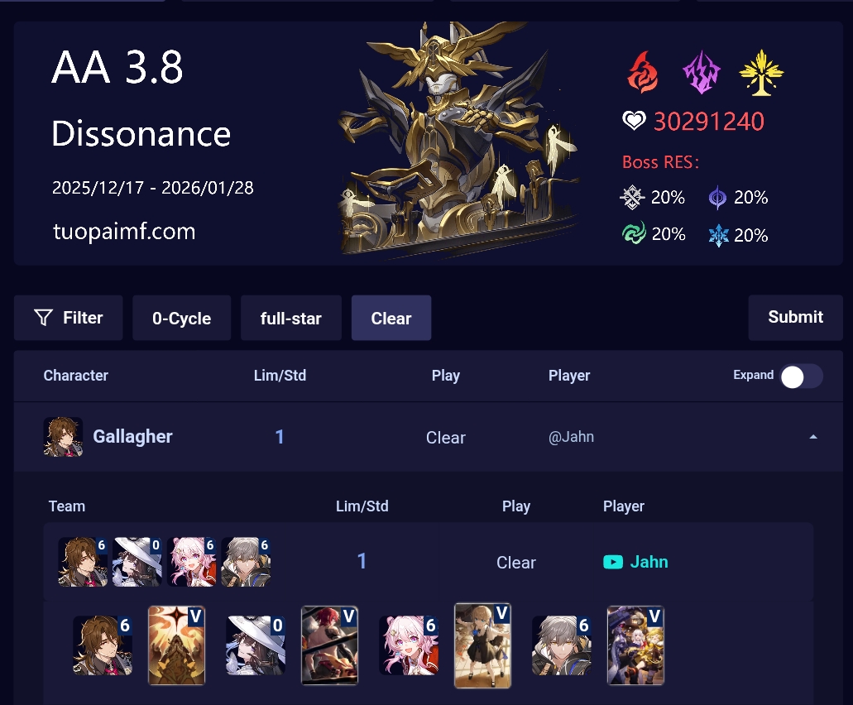Enable the 0-Cycle filter
The width and height of the screenshot is (853, 705).
tap(182, 319)
